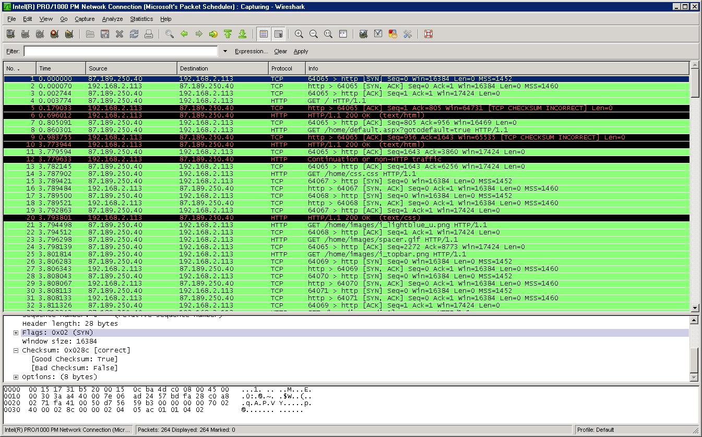Select packet 6 HTTP/1.1 200 OK row
Screen dimensions: 702x437
[347, 115]
